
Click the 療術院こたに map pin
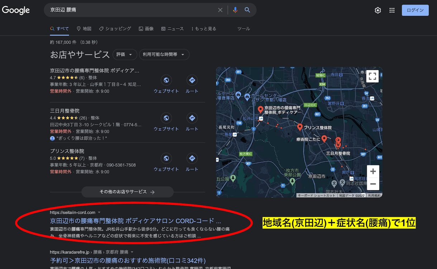[324, 138]
